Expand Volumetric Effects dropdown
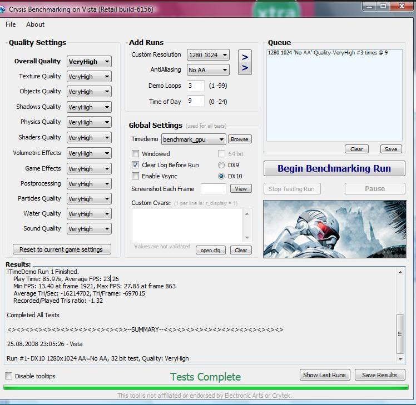This screenshot has height=405, width=416. coord(89,153)
